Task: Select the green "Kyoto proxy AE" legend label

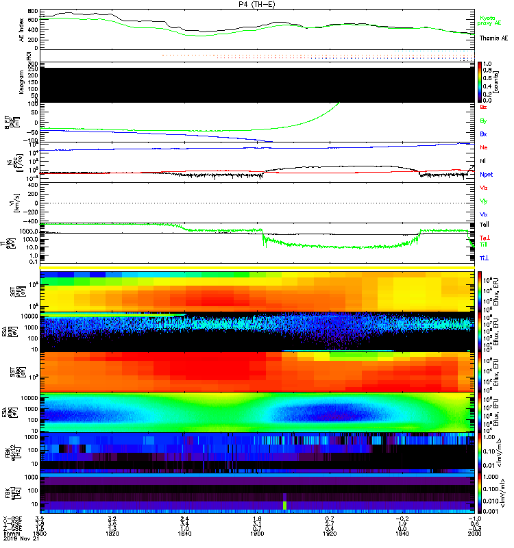Action: (x=489, y=21)
